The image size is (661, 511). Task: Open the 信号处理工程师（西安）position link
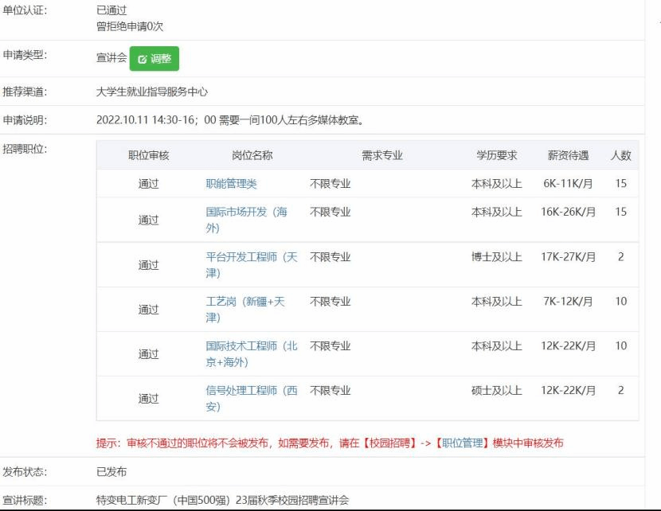pos(251,391)
